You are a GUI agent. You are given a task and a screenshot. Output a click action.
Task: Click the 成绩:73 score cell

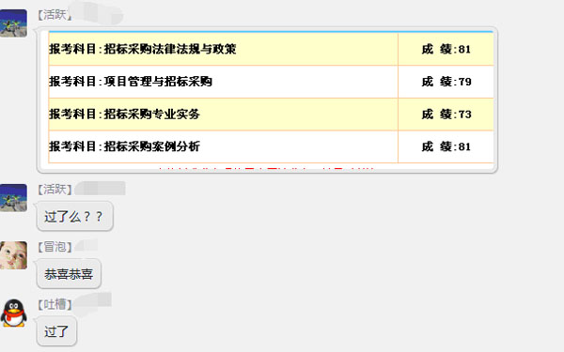point(446,115)
